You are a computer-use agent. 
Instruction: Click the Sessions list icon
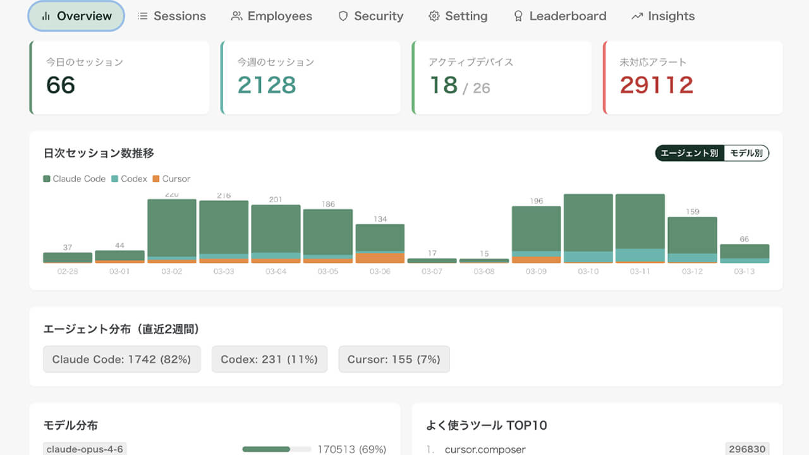[x=142, y=16]
